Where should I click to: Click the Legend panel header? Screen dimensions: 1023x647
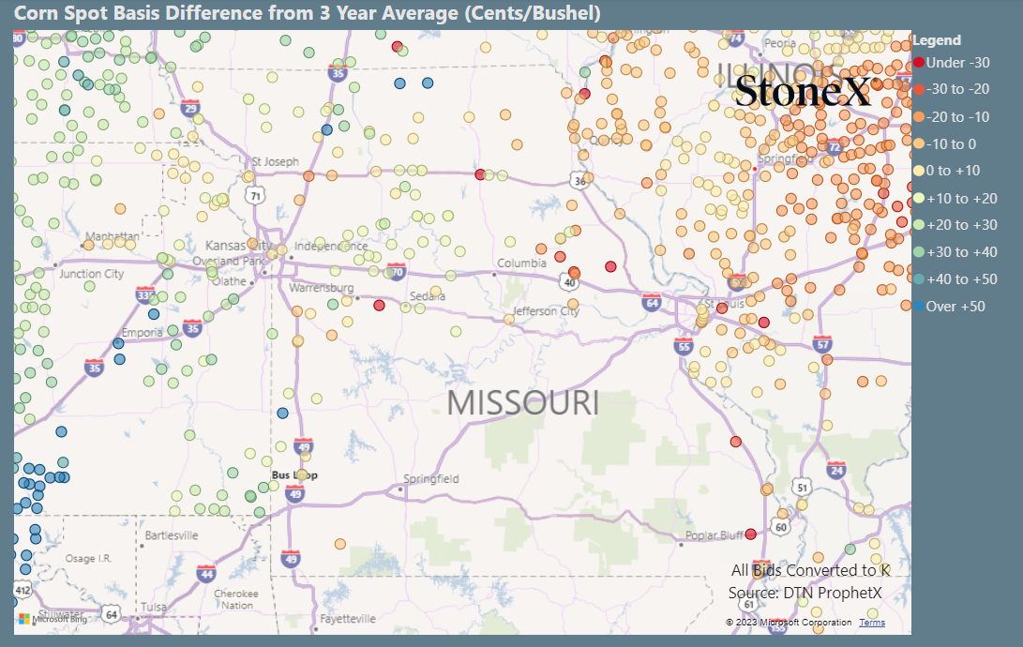(938, 40)
